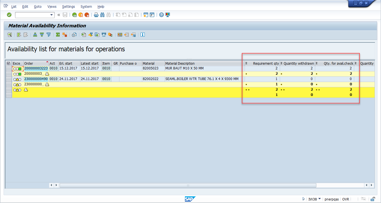Click the Subtotals icon
381x203 pixels.
tap(65, 35)
